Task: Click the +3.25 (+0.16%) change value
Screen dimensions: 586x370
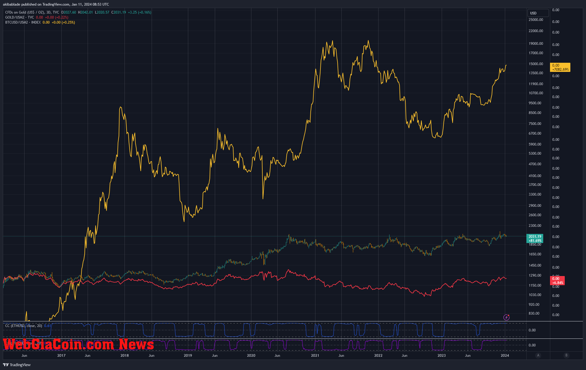Action: point(140,12)
